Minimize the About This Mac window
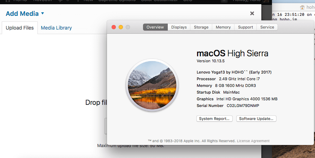Viewport: 315px width, 158px height. pos(121,27)
